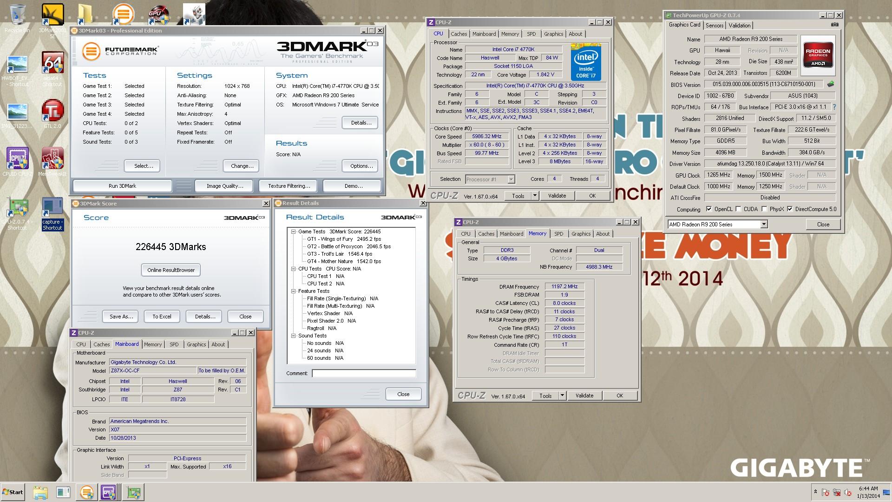Screen dimensions: 892x502
Task: Toggle the OpenCL checkbox in GPU-Z
Action: 709,209
